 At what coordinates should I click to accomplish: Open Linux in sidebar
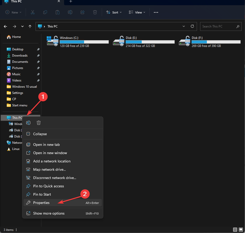coord(14,149)
